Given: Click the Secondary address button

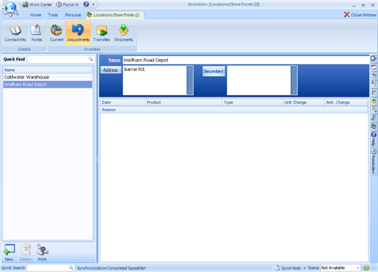Looking at the screenshot, I should point(213,71).
